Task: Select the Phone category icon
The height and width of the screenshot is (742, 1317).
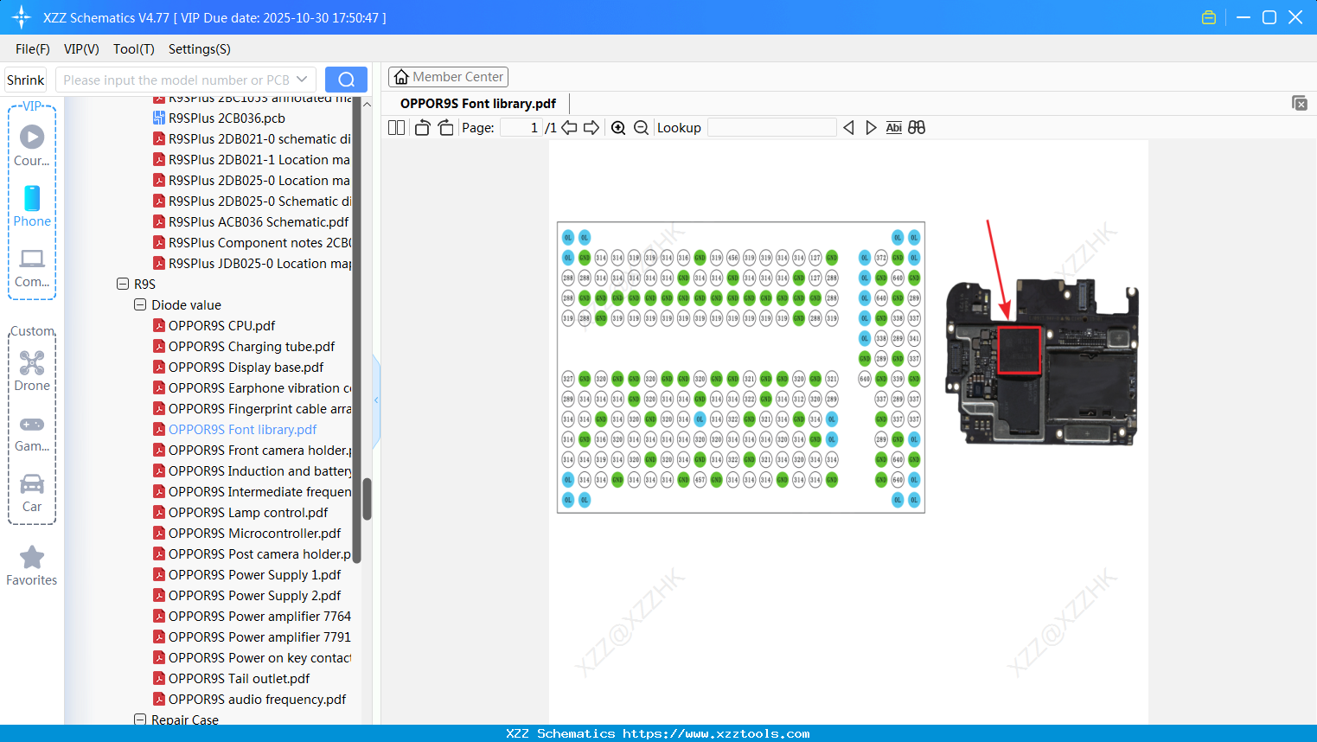Action: [32, 207]
